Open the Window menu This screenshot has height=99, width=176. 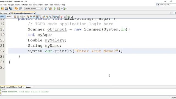(57, 5)
